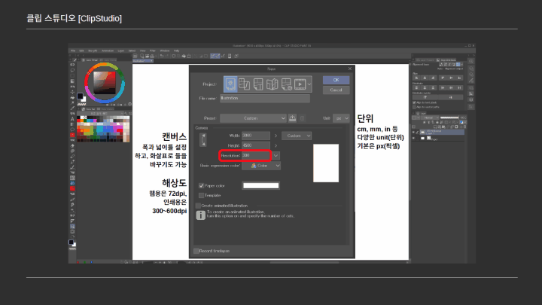Enable Create animated illustration checkbox
This screenshot has width=542, height=305.
(x=198, y=206)
